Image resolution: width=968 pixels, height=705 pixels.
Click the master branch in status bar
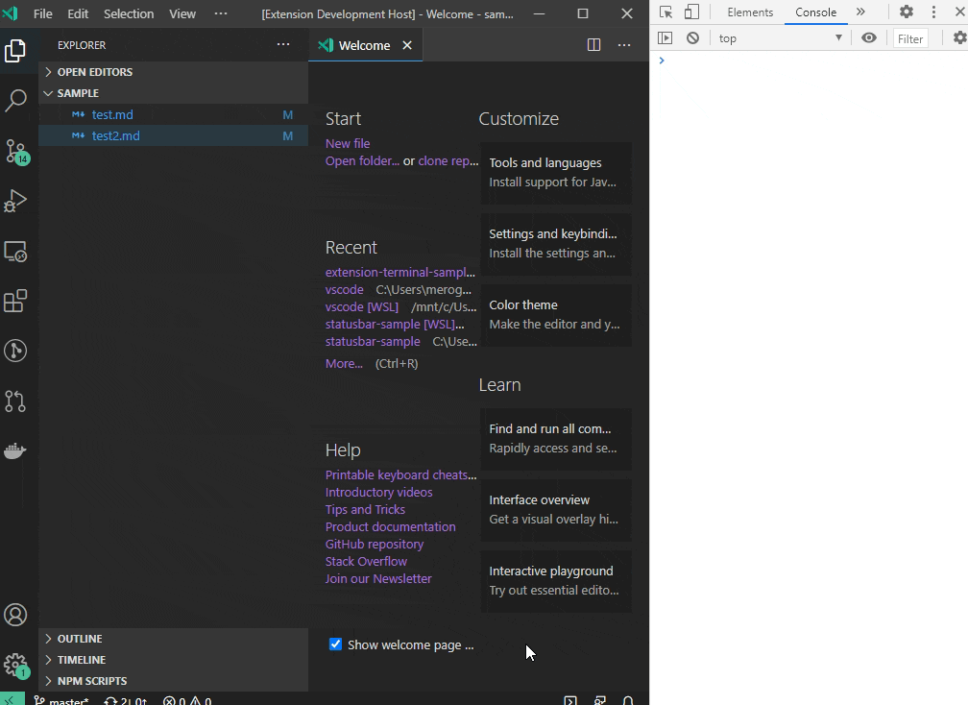click(x=61, y=701)
